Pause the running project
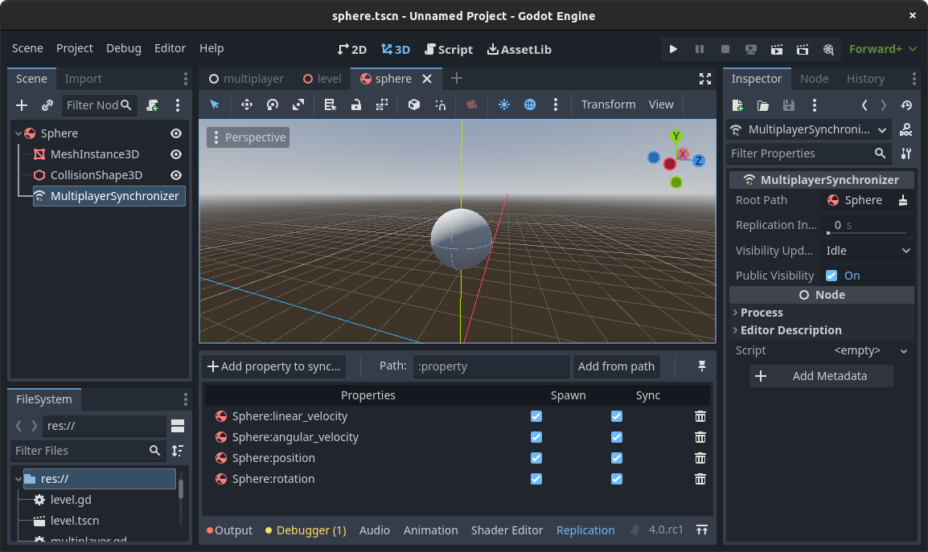The image size is (928, 552). pyautogui.click(x=699, y=49)
